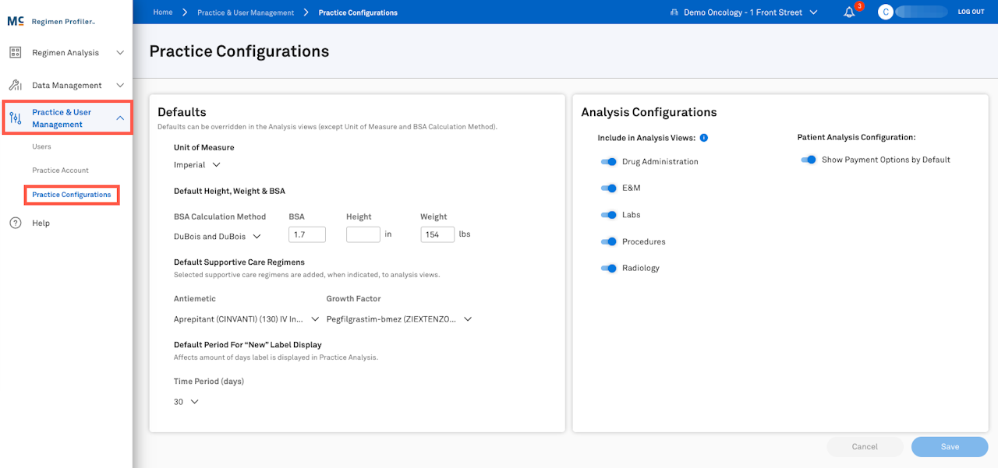Open the Users page in sidebar
The image size is (998, 468).
(x=41, y=146)
